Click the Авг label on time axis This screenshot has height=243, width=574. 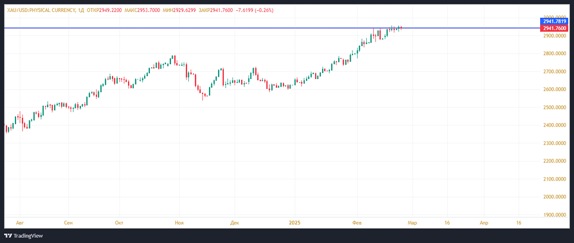(20, 222)
